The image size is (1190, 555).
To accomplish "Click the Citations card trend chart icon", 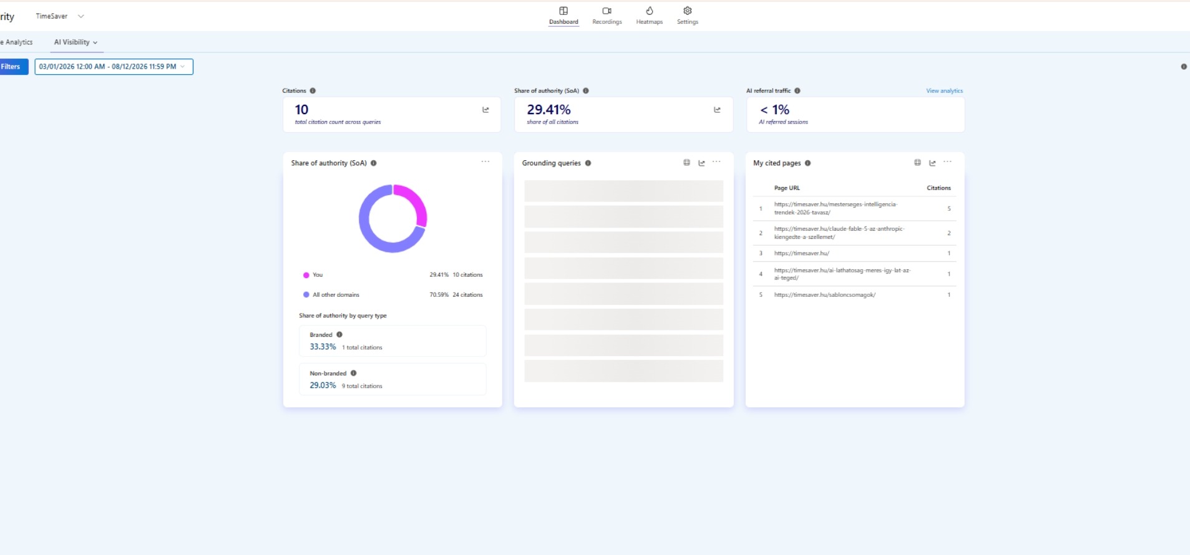I will (x=485, y=110).
